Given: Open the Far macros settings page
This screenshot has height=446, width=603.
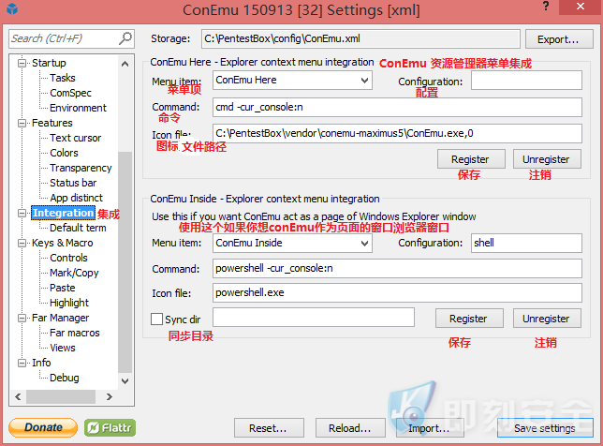Looking at the screenshot, I should click(x=75, y=333).
